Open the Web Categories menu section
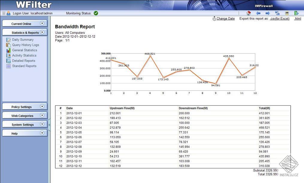Screen dimensions: 304x183 (x=25, y=116)
